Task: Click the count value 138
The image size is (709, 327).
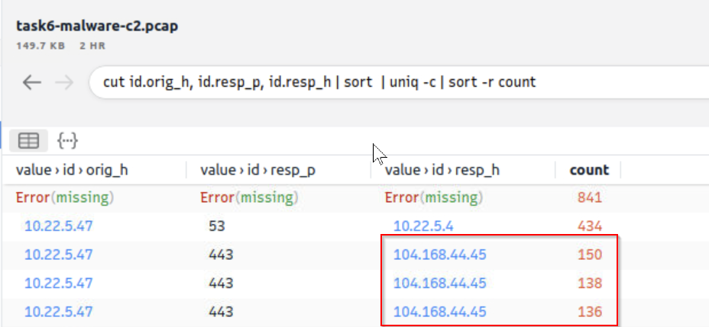Action: pos(590,284)
